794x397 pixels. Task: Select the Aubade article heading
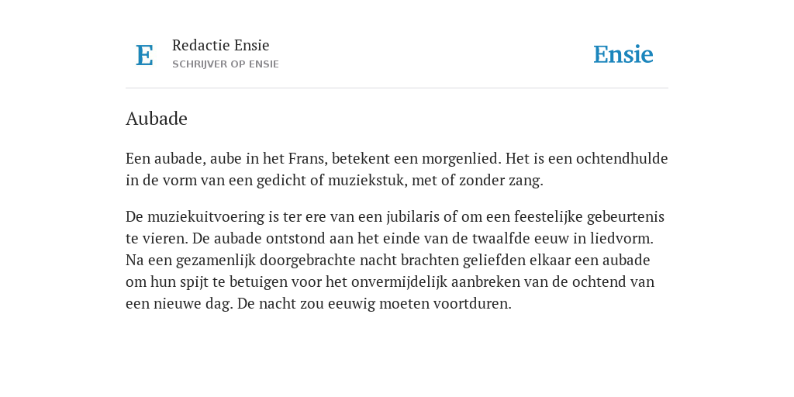(x=157, y=119)
